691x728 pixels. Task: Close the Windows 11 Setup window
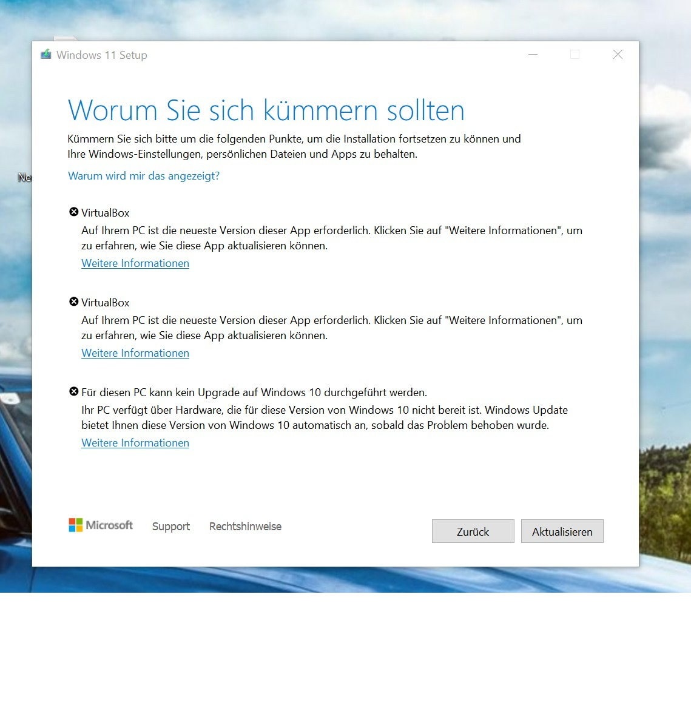(618, 55)
